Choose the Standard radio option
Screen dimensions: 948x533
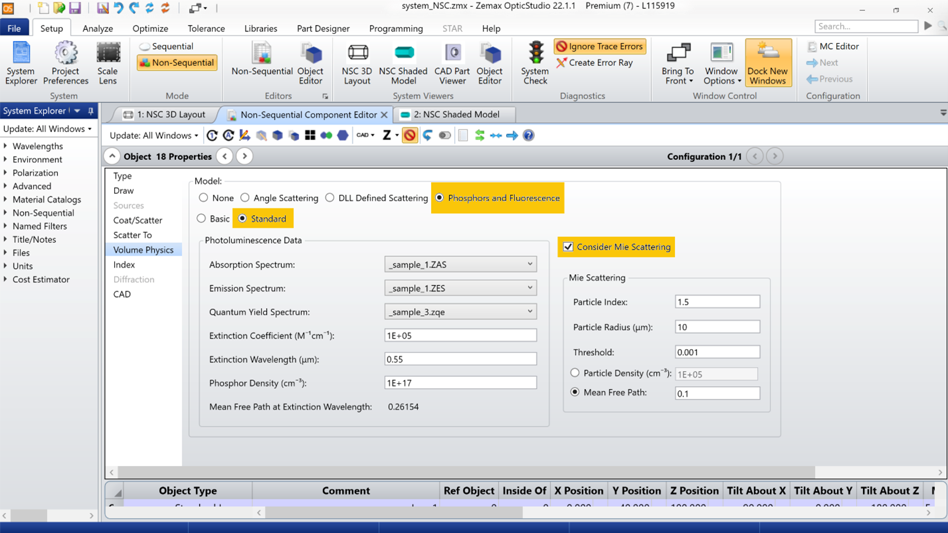click(242, 218)
